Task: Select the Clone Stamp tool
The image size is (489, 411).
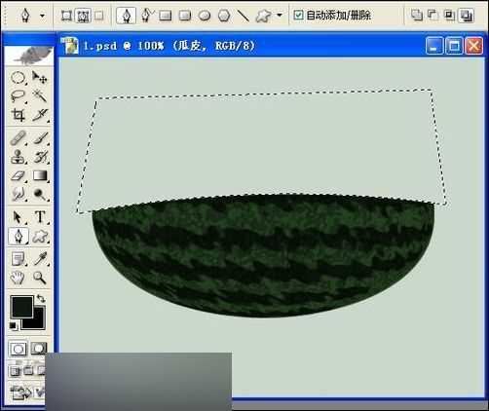Action: point(18,157)
